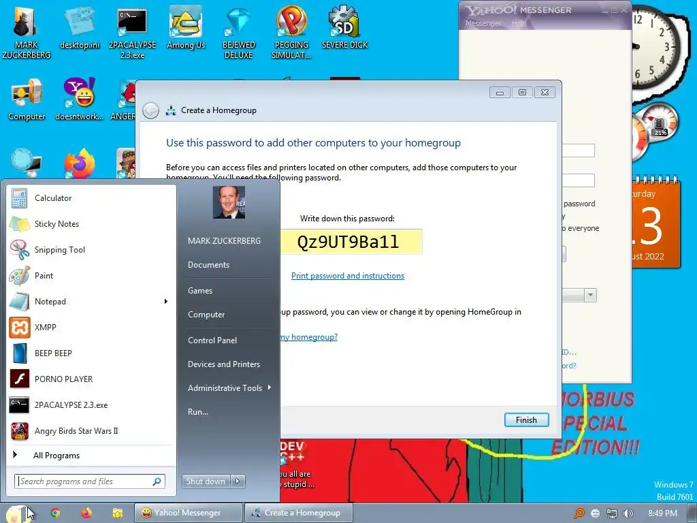Open the MARK ZUCKERBERG desktop folder icon

[x=26, y=31]
